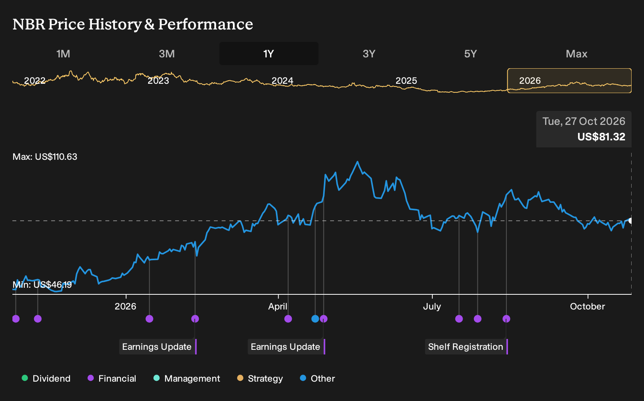Select the 1Y time range tab
Screen dimensions: 644x401
269,54
